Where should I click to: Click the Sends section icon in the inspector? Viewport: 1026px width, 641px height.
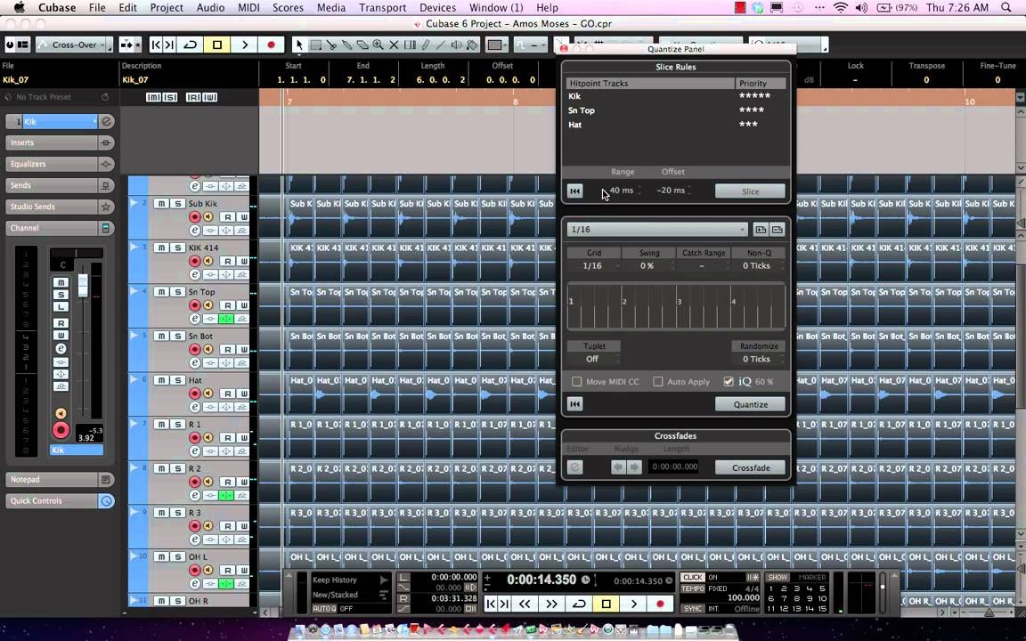tap(105, 185)
